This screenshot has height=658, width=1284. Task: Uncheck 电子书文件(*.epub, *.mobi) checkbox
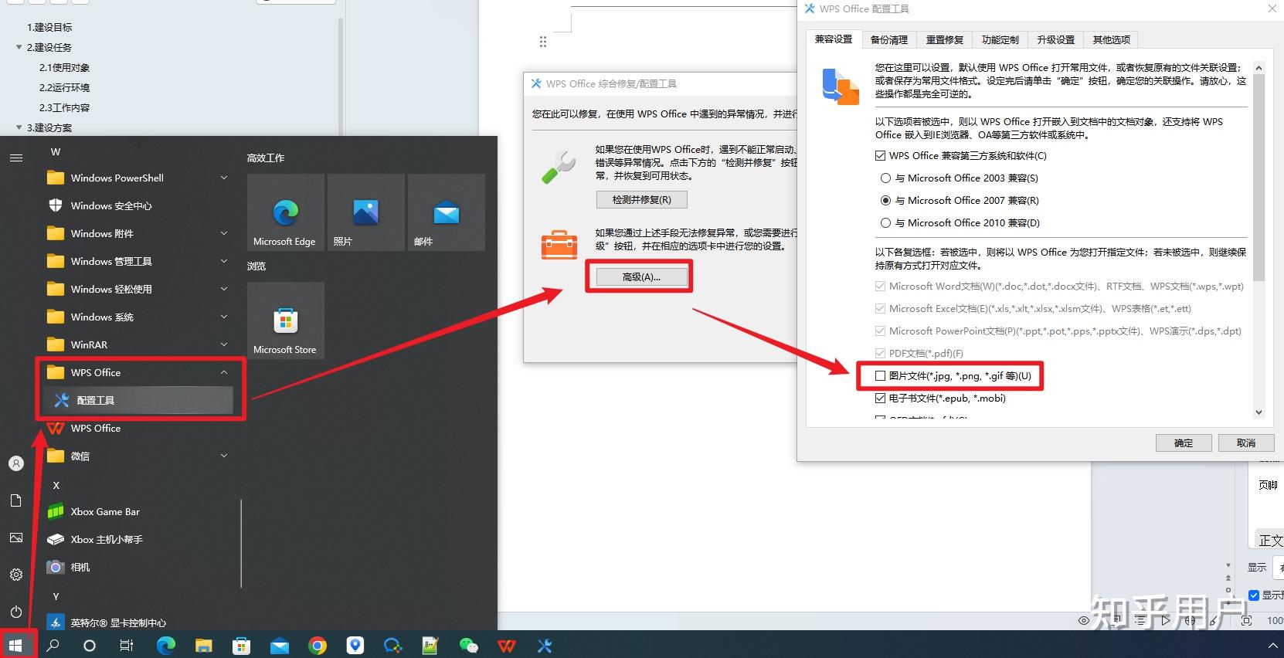coord(880,398)
